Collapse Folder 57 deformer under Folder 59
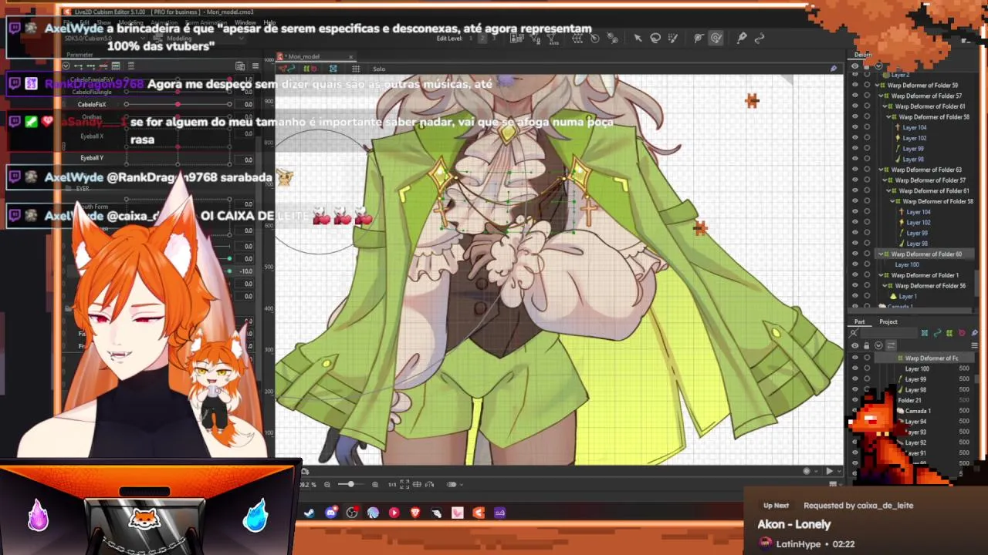This screenshot has height=555, width=988. [x=881, y=96]
